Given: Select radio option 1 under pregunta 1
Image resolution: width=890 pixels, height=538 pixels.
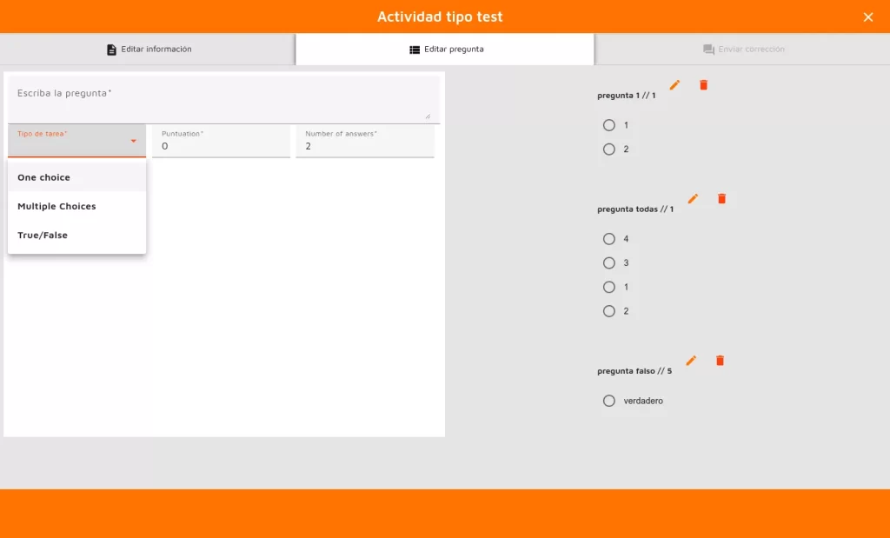Looking at the screenshot, I should [609, 125].
